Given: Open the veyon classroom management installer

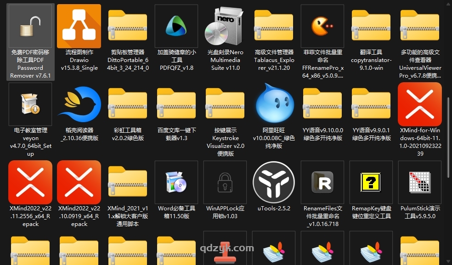Looking at the screenshot, I should click(30, 104).
